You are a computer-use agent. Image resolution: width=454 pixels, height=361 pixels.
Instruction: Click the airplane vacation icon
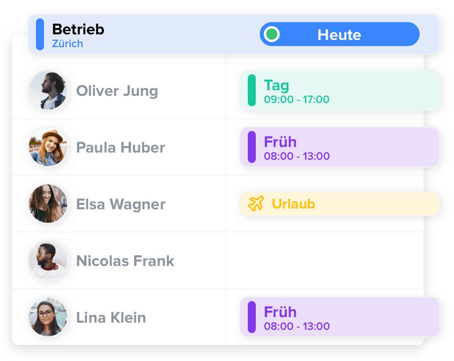tap(256, 204)
